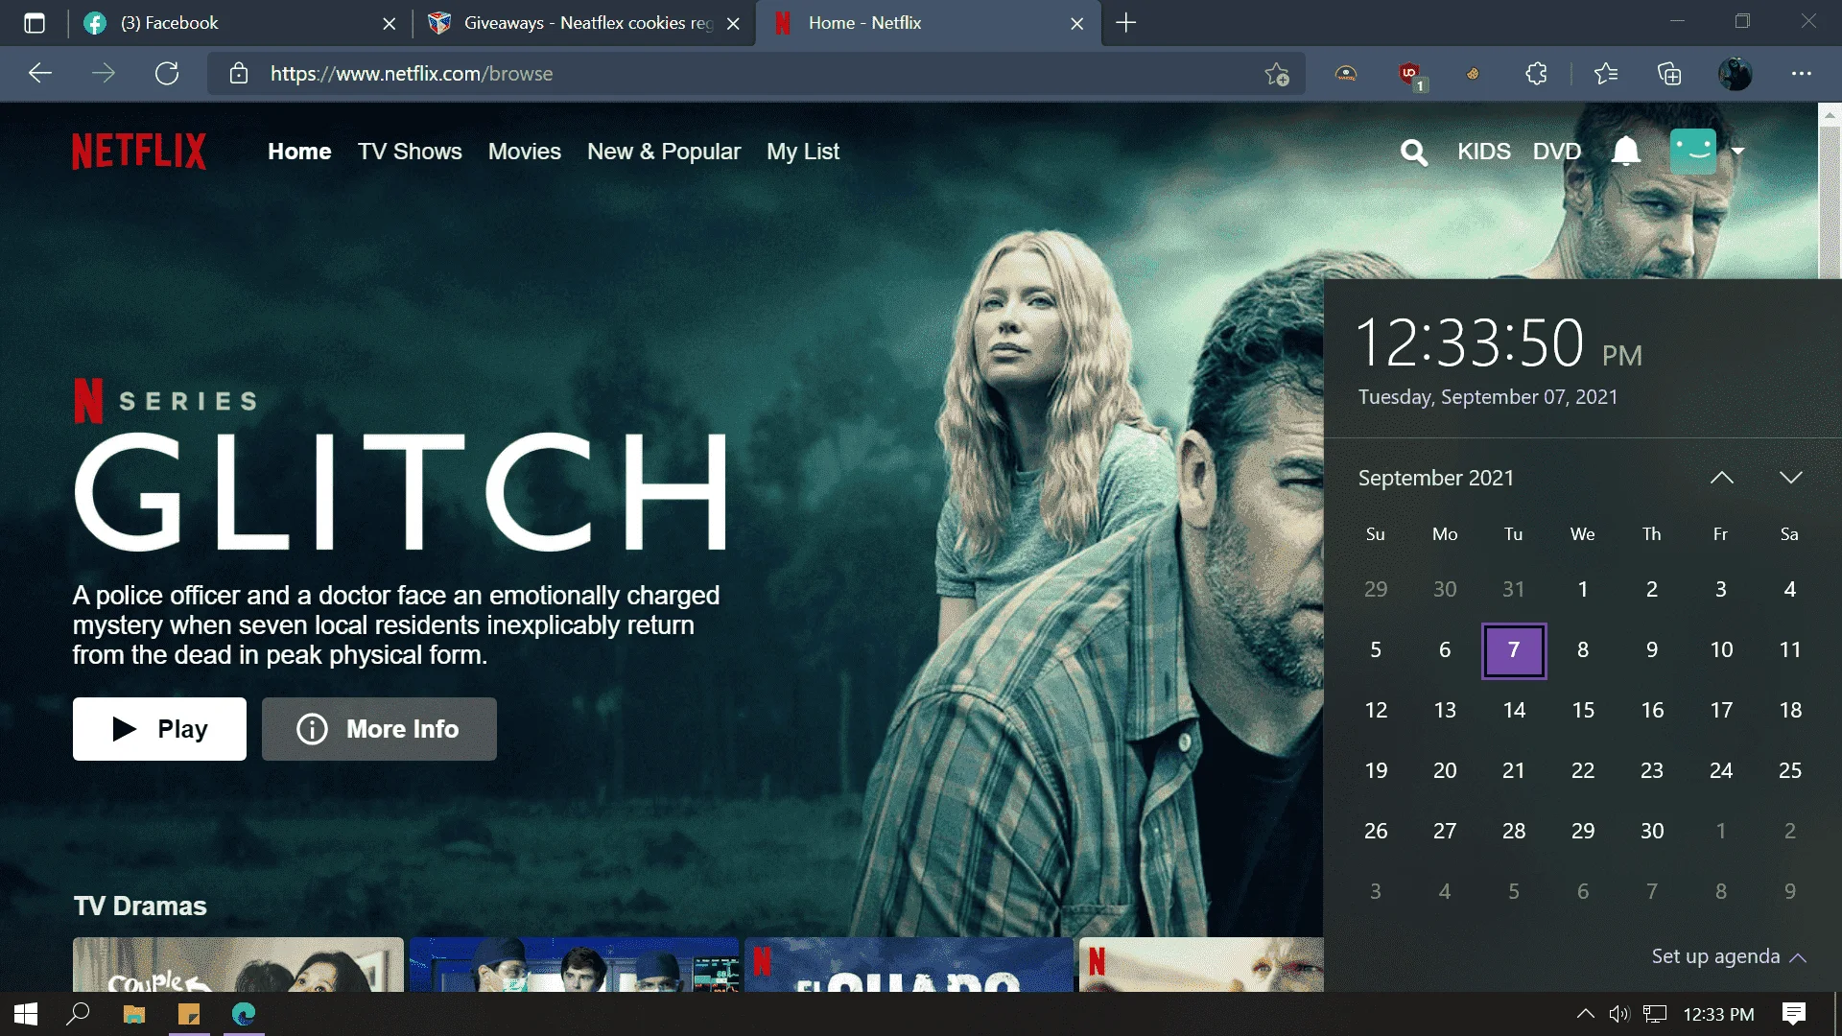Open the Extensions puzzle icon
The image size is (1842, 1036).
pos(1536,74)
